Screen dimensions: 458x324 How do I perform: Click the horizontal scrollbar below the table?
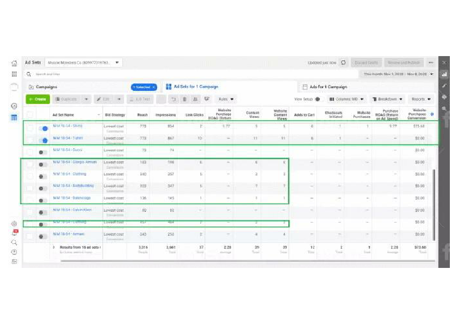point(247,261)
